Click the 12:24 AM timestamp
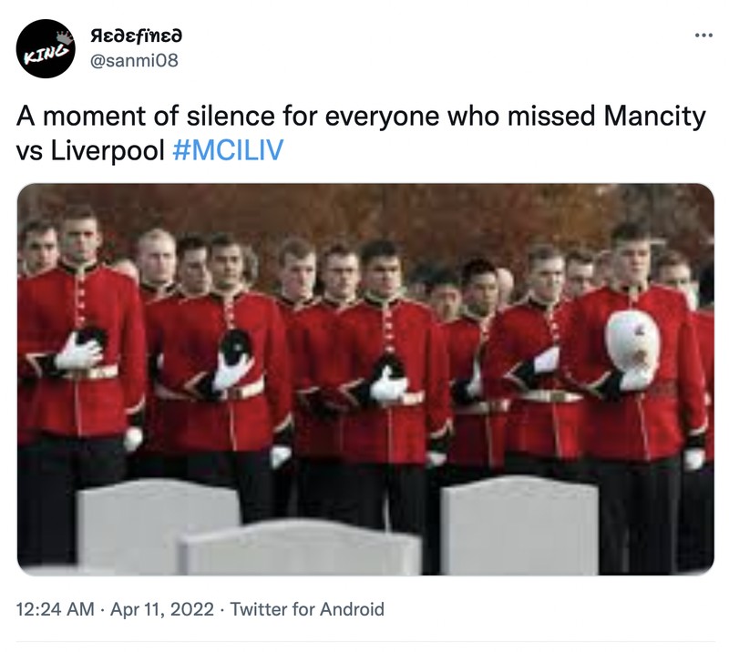 pos(56,609)
